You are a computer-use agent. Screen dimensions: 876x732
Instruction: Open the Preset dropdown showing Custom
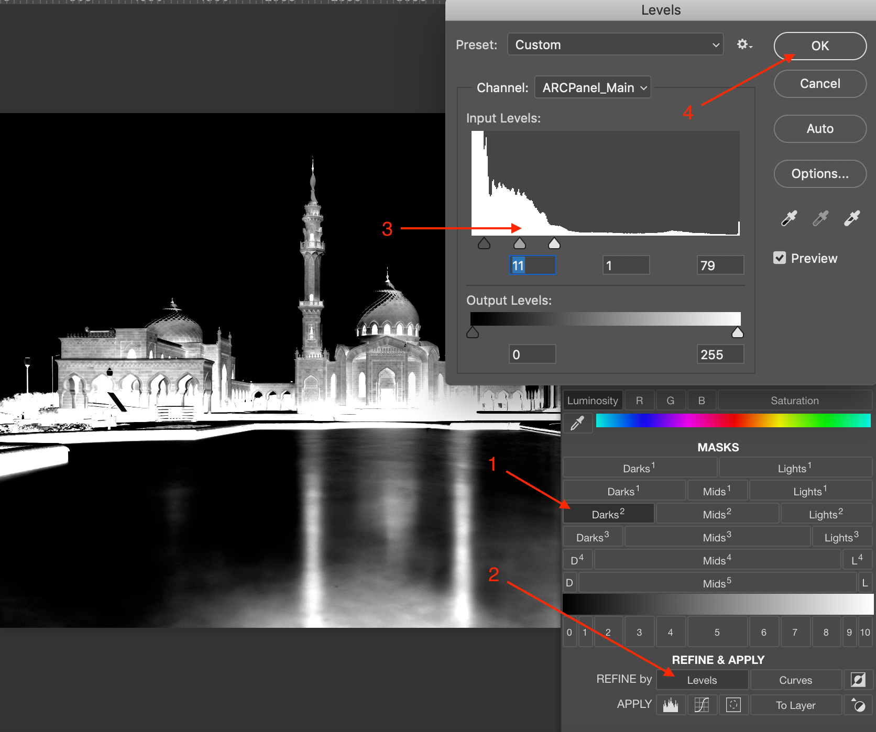tap(615, 45)
